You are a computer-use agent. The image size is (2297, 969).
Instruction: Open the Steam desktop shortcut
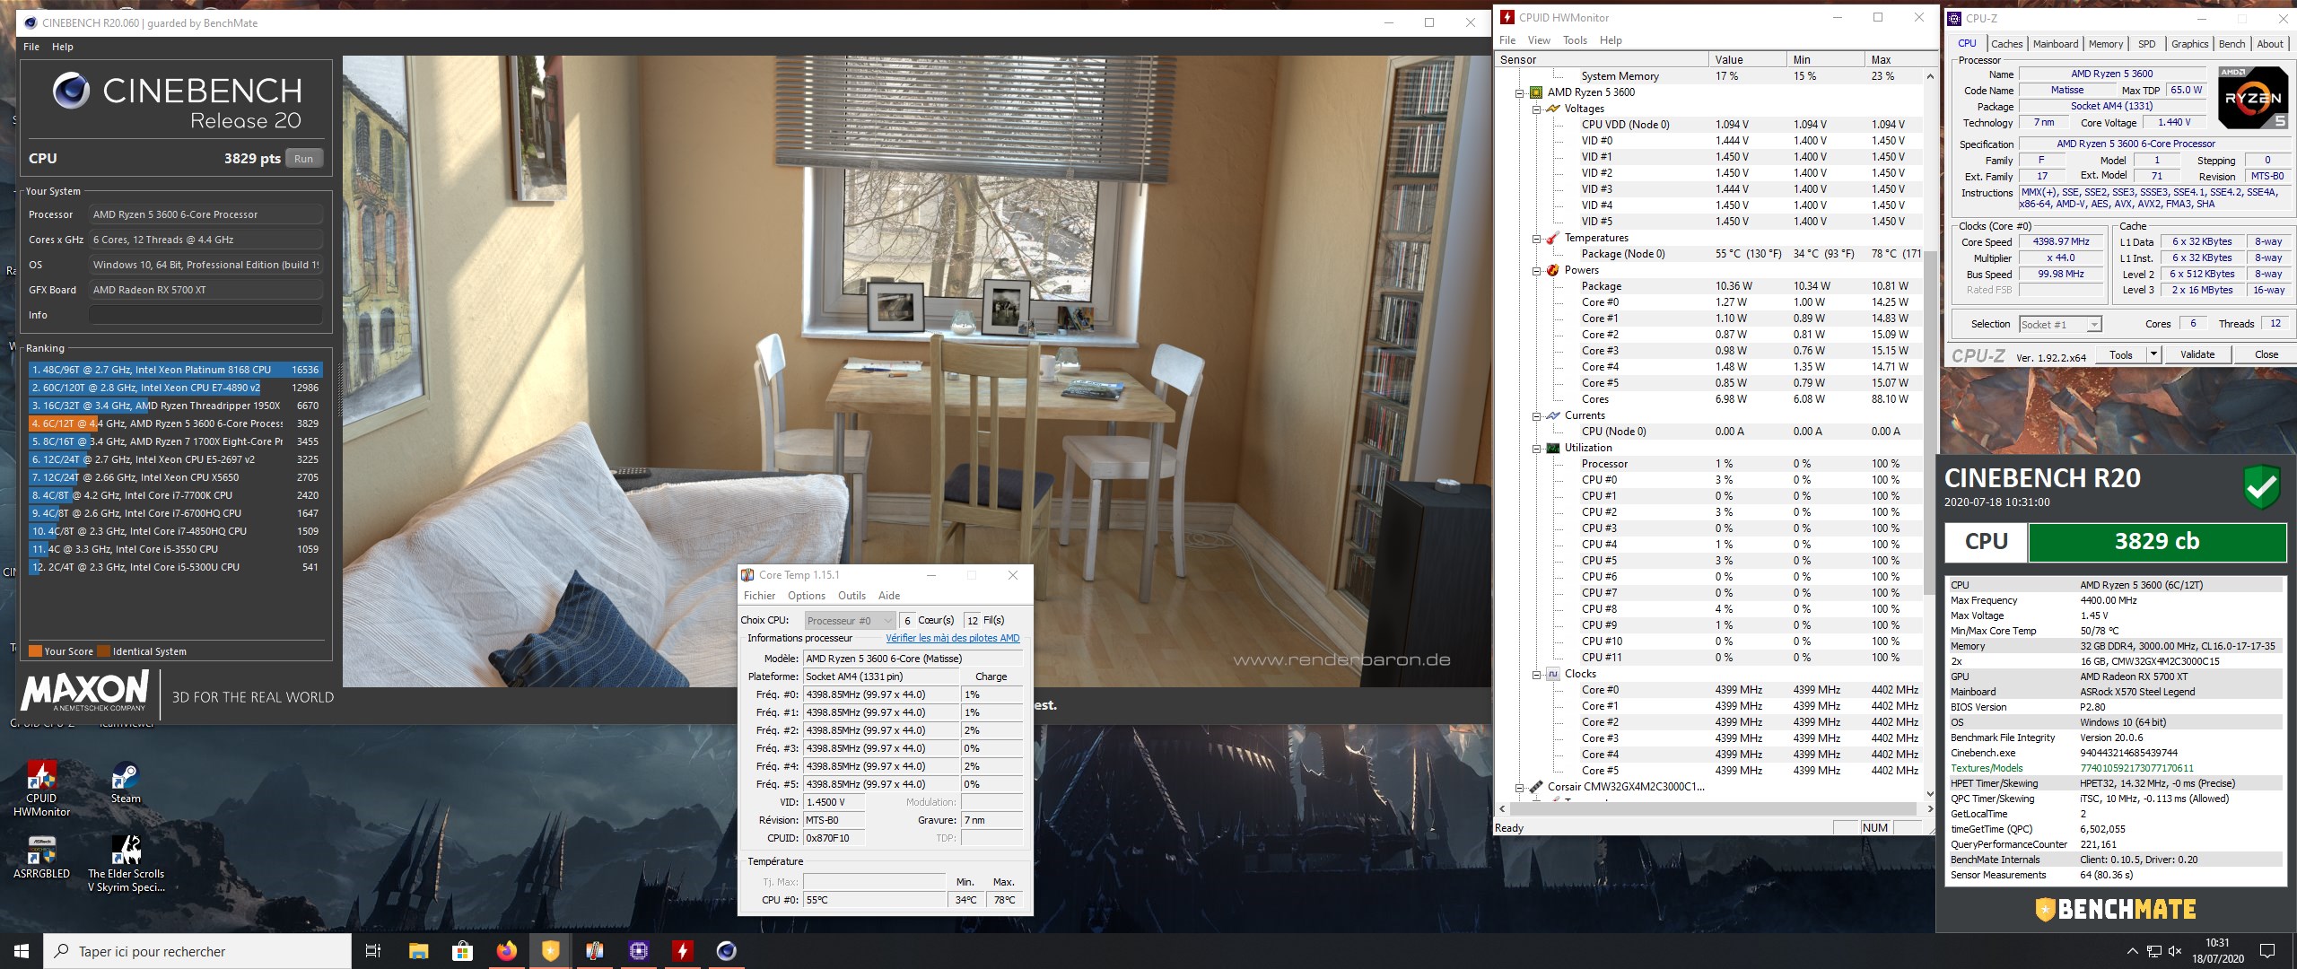tap(126, 782)
